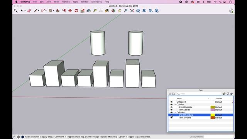
Task: Activate the Tag tool pencil icon
Action: pyautogui.click(x=224, y=93)
